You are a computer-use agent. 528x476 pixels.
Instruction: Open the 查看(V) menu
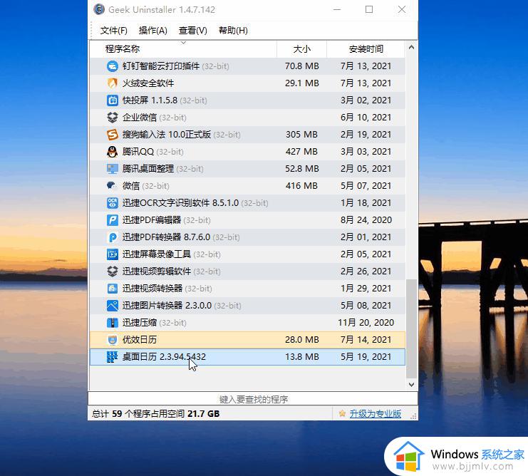tap(192, 31)
